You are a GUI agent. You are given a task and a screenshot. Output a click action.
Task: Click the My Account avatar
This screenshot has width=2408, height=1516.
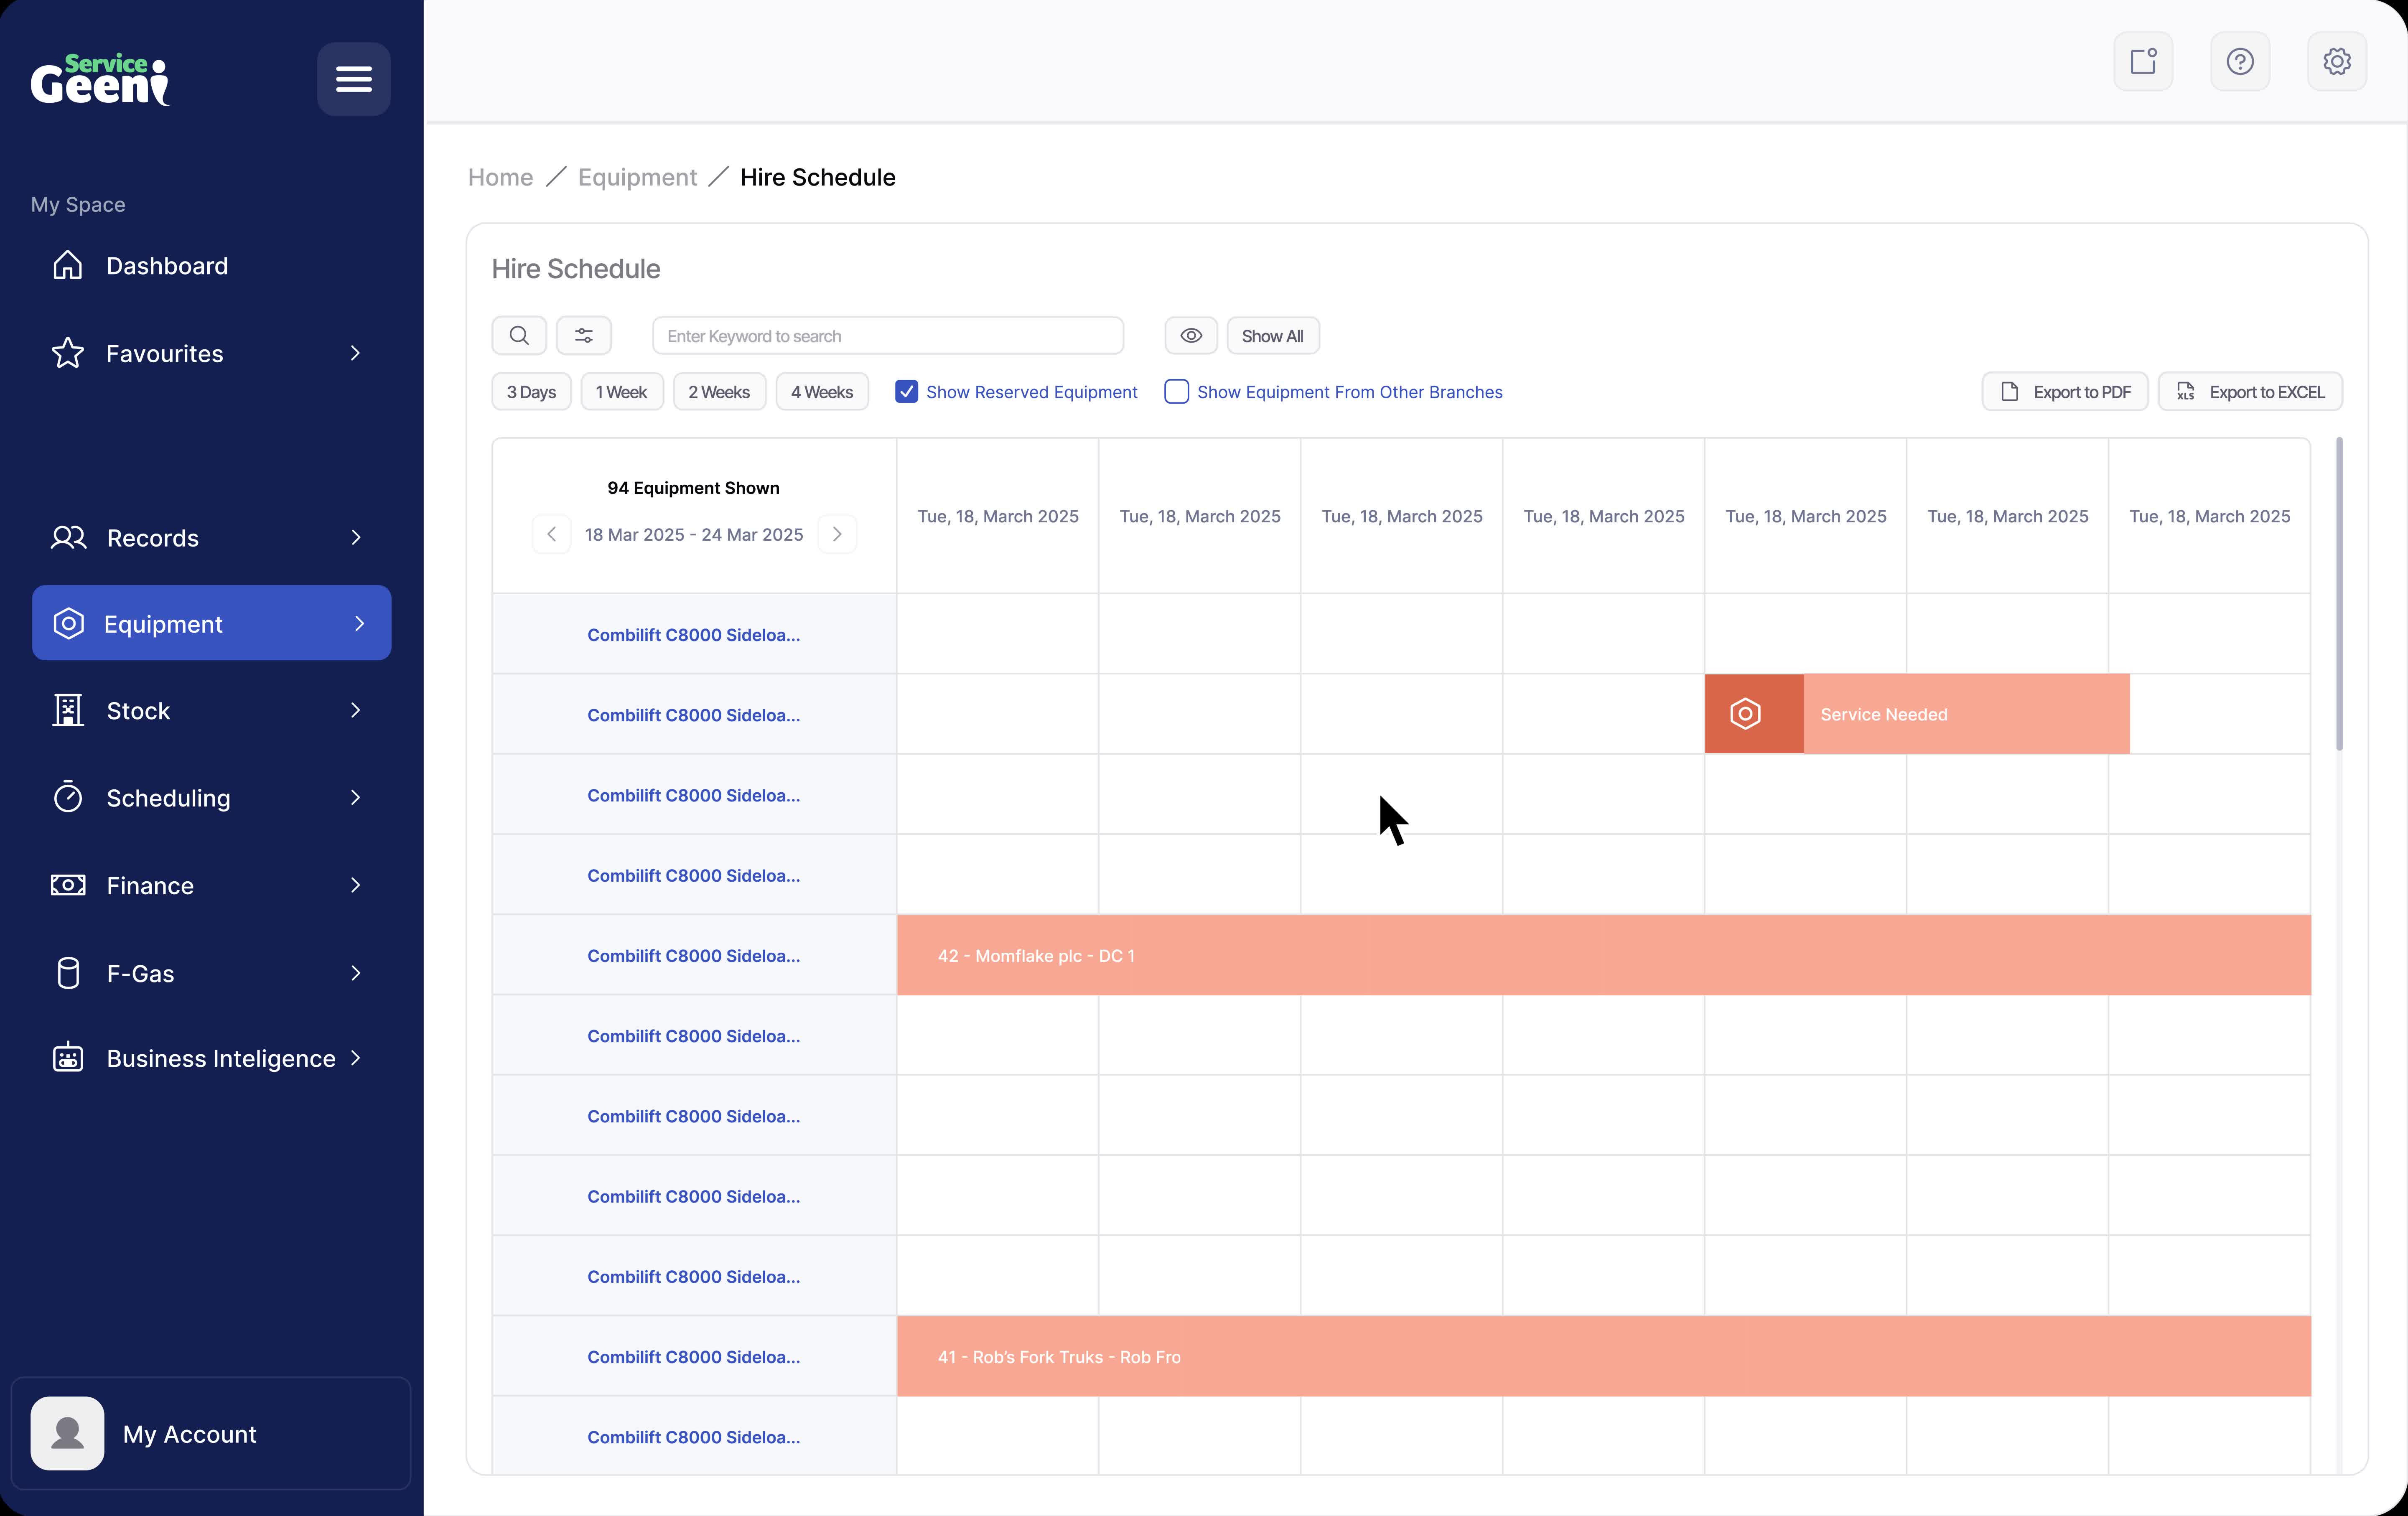pos(67,1433)
